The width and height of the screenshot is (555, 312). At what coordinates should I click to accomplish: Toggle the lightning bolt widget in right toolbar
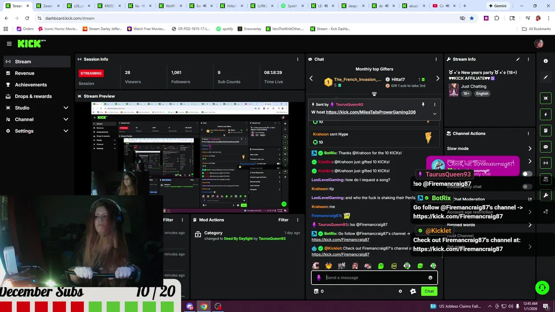(x=545, y=114)
